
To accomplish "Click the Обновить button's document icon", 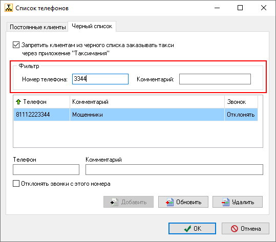I will [169, 202].
